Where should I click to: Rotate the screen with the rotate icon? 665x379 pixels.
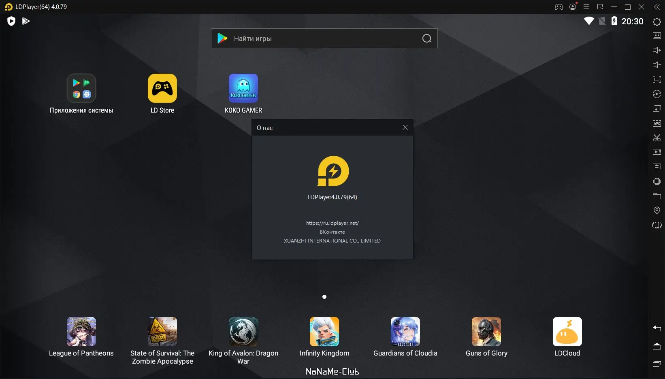[x=657, y=225]
